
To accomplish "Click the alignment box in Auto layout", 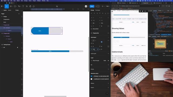I will [102, 42].
